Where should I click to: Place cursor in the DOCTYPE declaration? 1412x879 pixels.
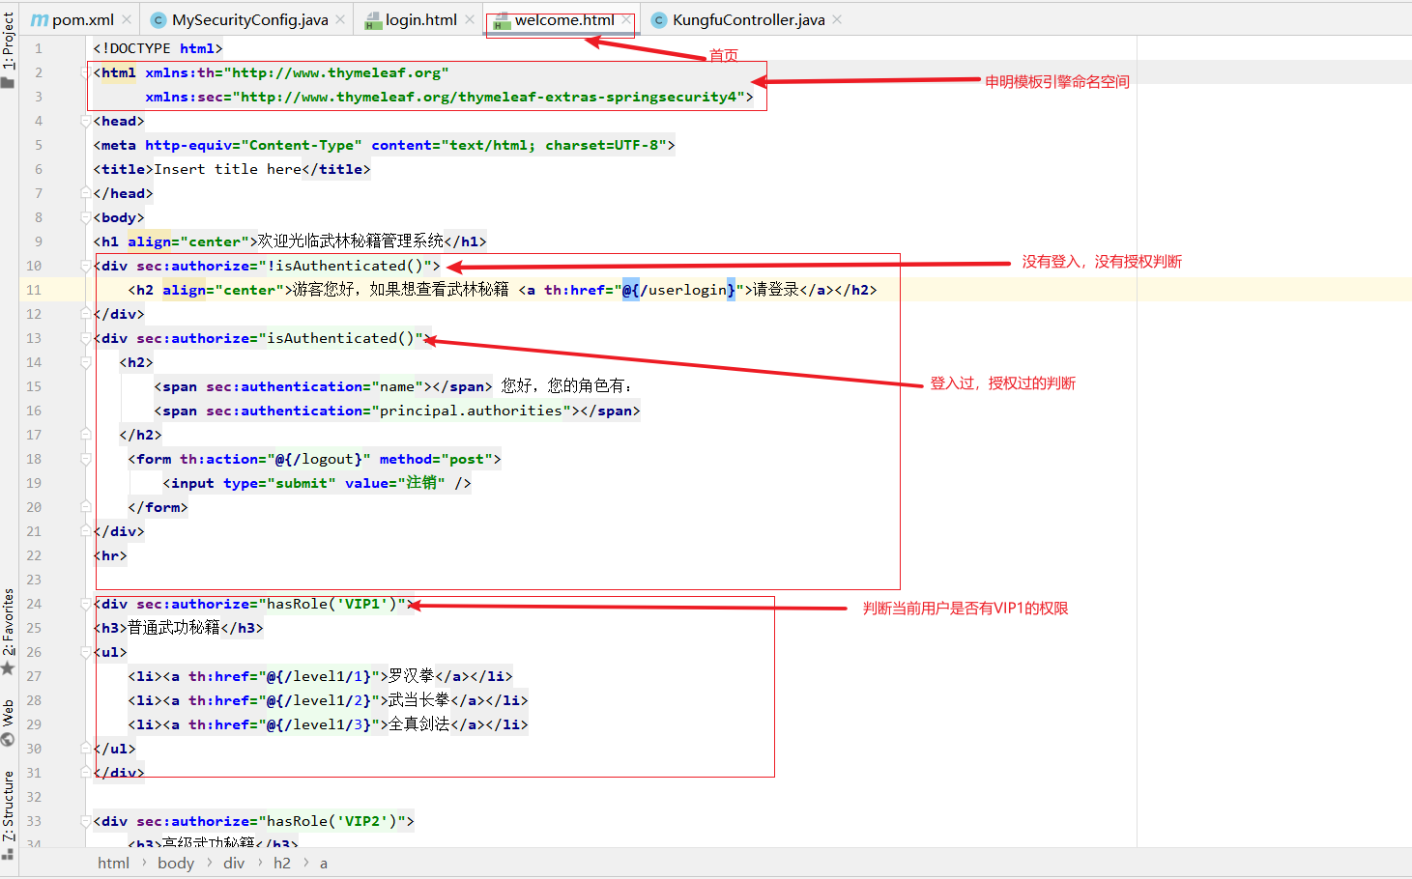(x=158, y=48)
